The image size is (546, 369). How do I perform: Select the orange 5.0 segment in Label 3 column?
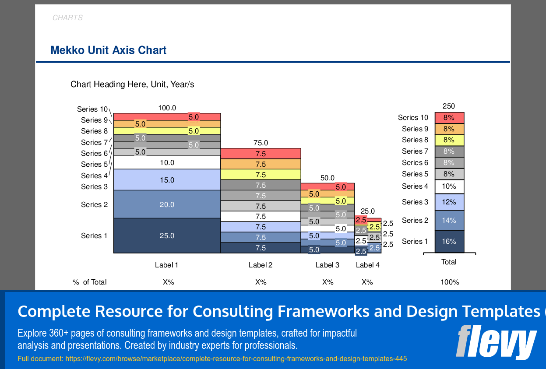(x=328, y=194)
